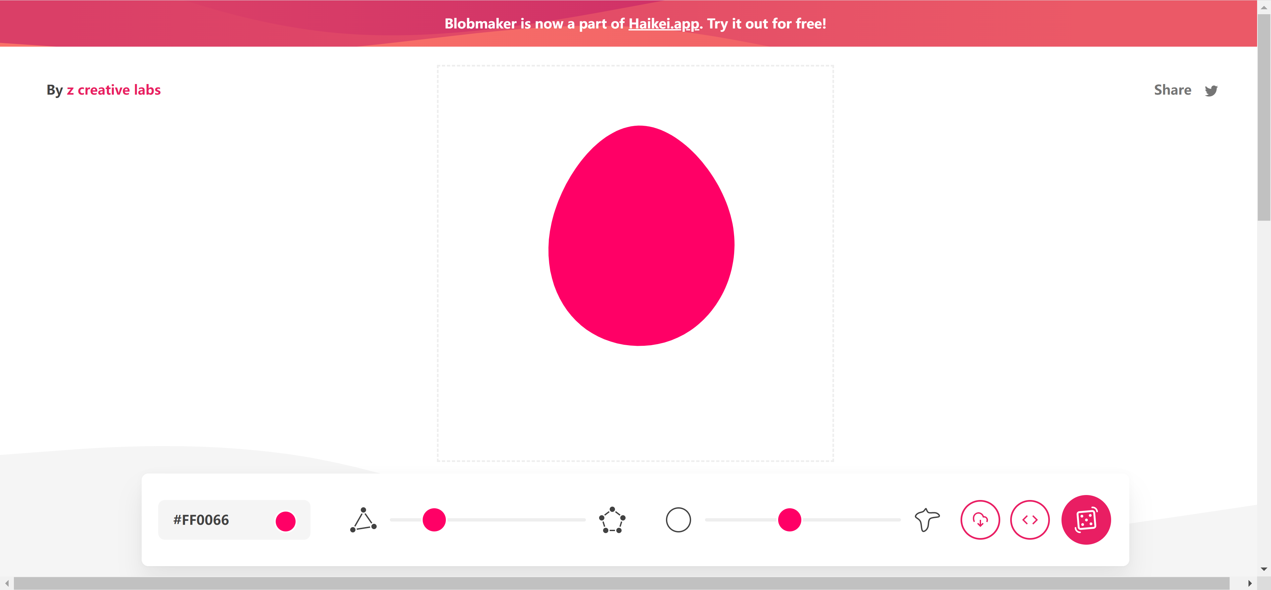This screenshot has width=1271, height=590.
Task: Click the horizontal scrollbar right arrow
Action: pyautogui.click(x=1250, y=584)
